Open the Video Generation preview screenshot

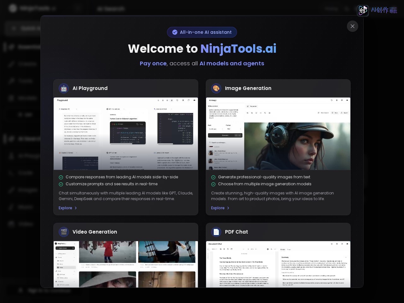(126, 264)
